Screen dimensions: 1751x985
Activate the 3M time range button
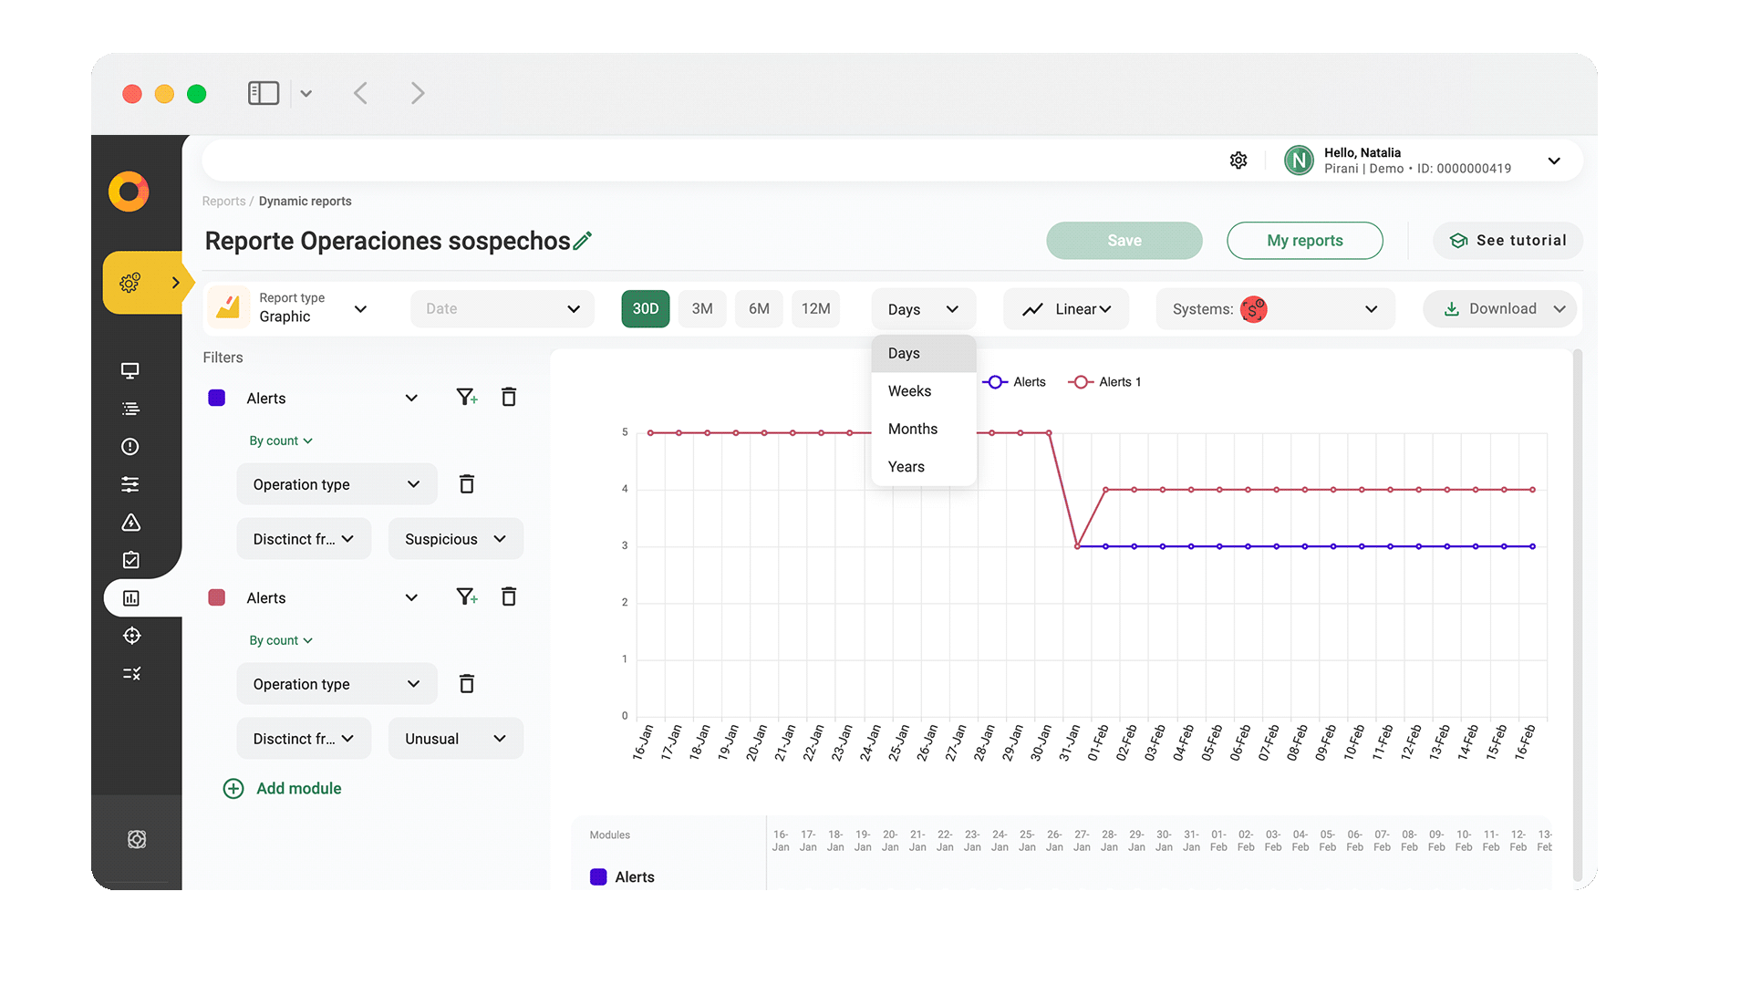tap(702, 308)
